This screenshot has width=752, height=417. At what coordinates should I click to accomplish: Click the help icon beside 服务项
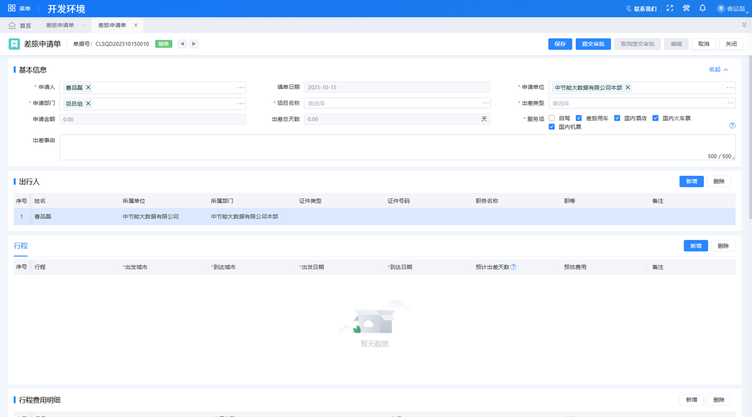point(732,125)
